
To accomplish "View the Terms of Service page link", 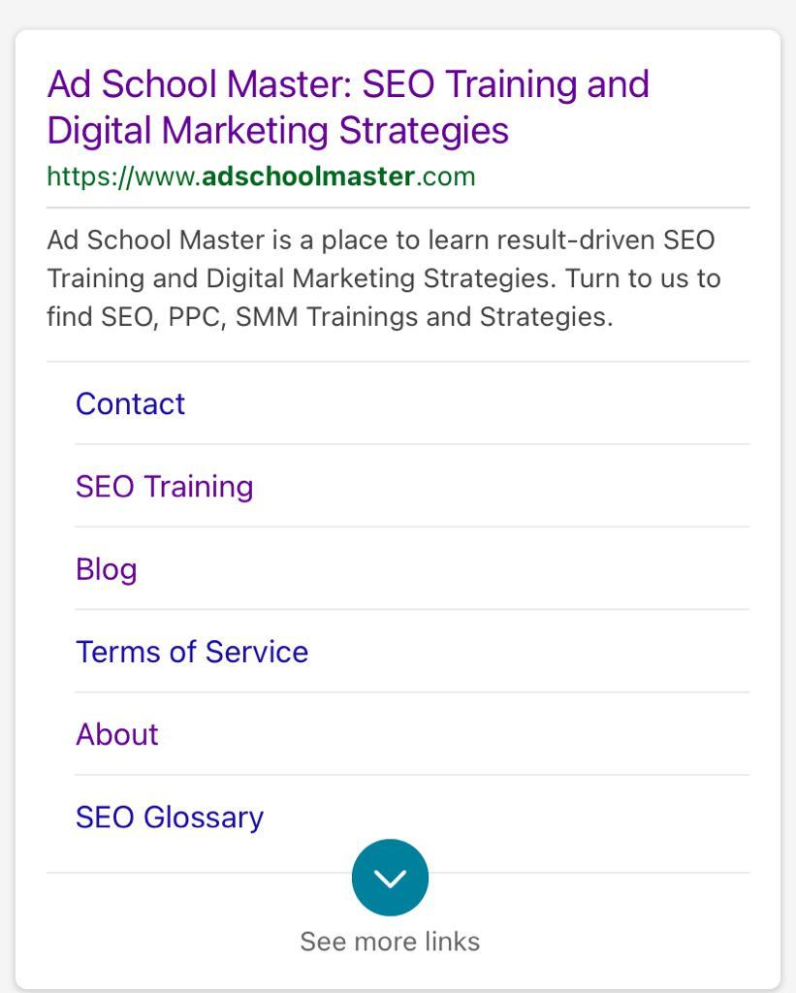I will point(192,652).
